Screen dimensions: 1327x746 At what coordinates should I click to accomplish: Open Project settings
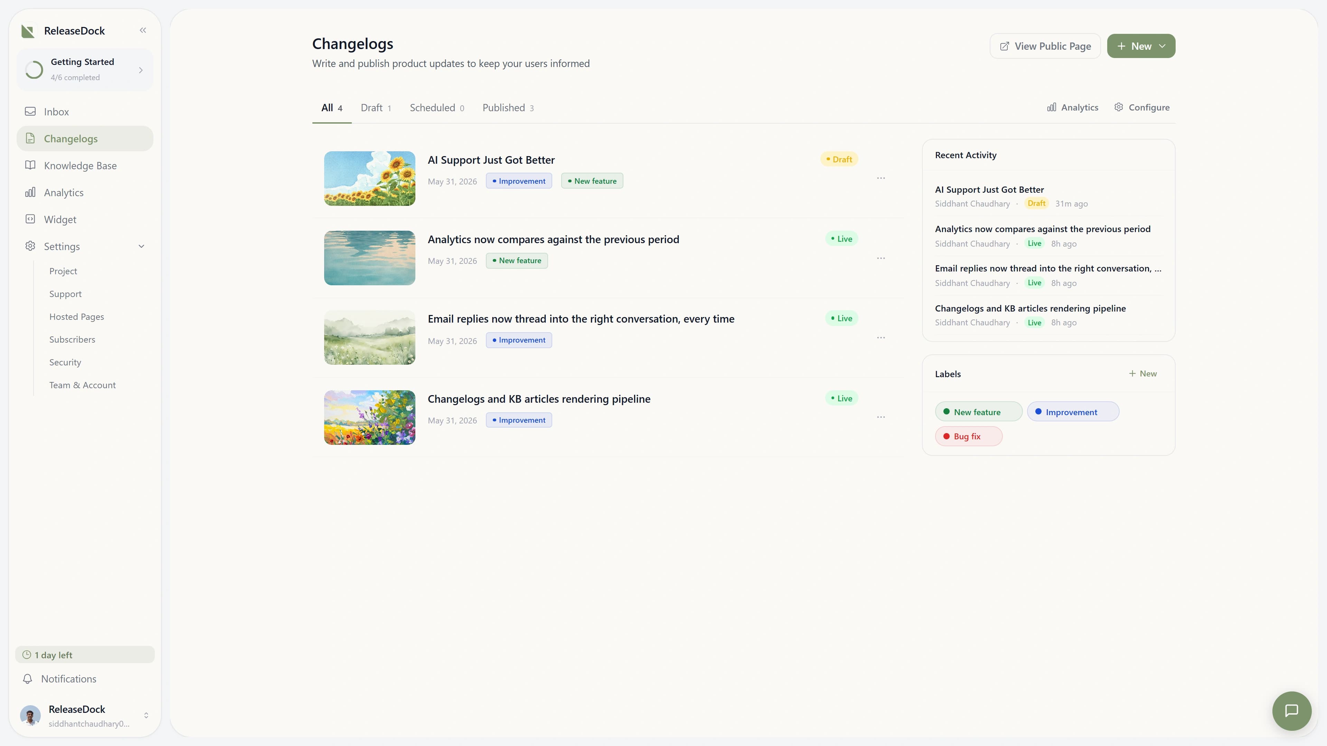[63, 271]
